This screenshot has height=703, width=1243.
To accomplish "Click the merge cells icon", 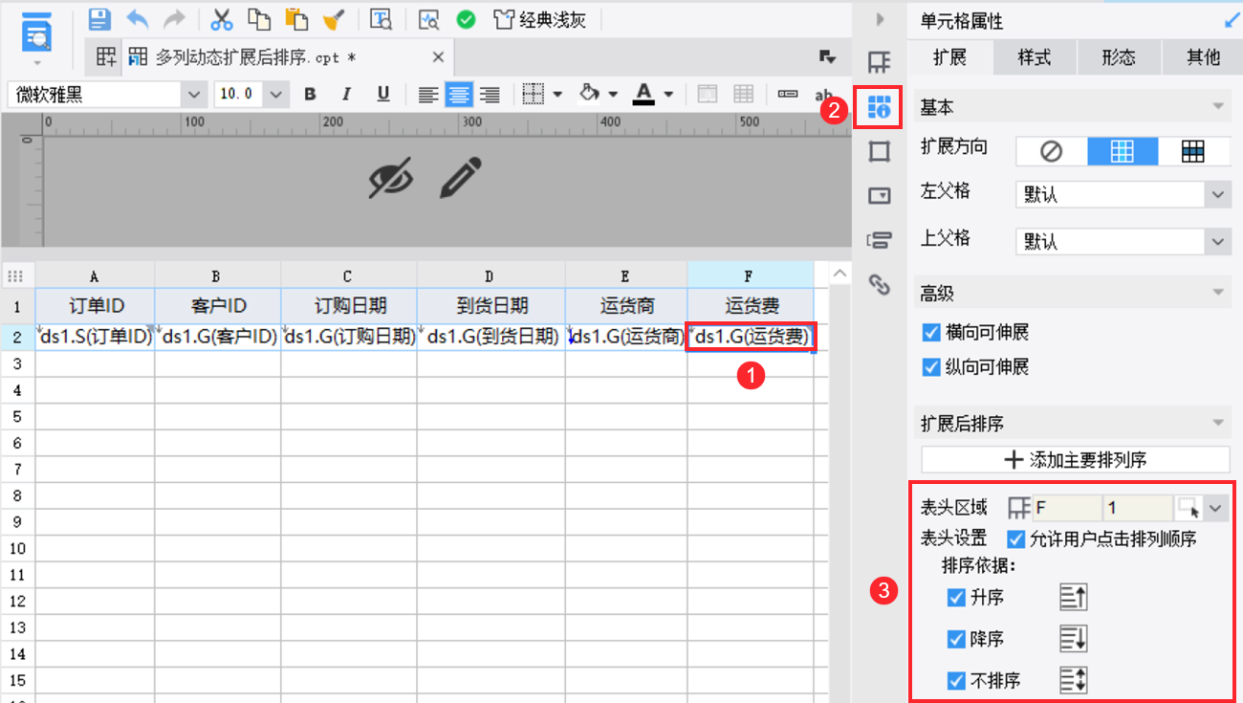I will [x=708, y=94].
